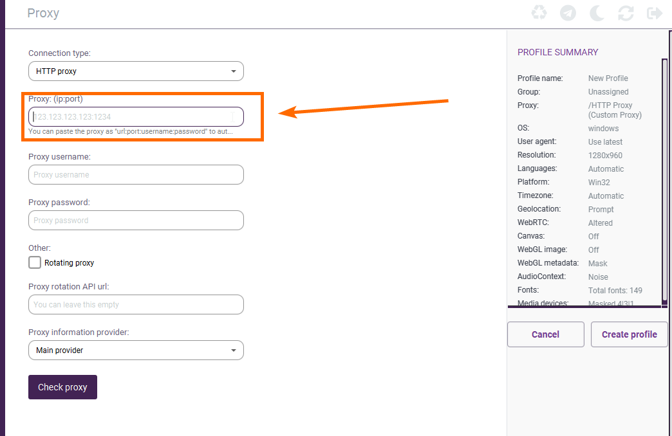Select the Proxy password field
Screen dimensions: 672x436
pos(136,221)
